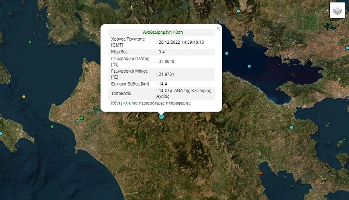Click the cyan marker at the map's top
Screen dimensions: 349x200
point(238,11)
